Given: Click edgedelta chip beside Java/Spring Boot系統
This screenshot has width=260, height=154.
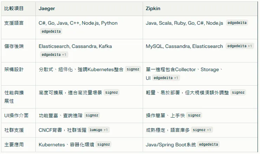Looking at the screenshot, I should (208, 145).
